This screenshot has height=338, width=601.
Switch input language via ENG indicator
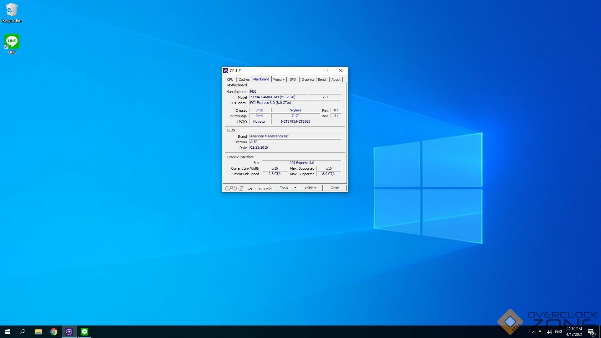[x=558, y=332]
